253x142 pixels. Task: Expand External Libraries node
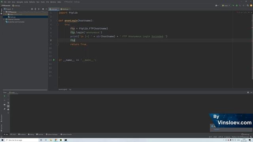[4, 19]
